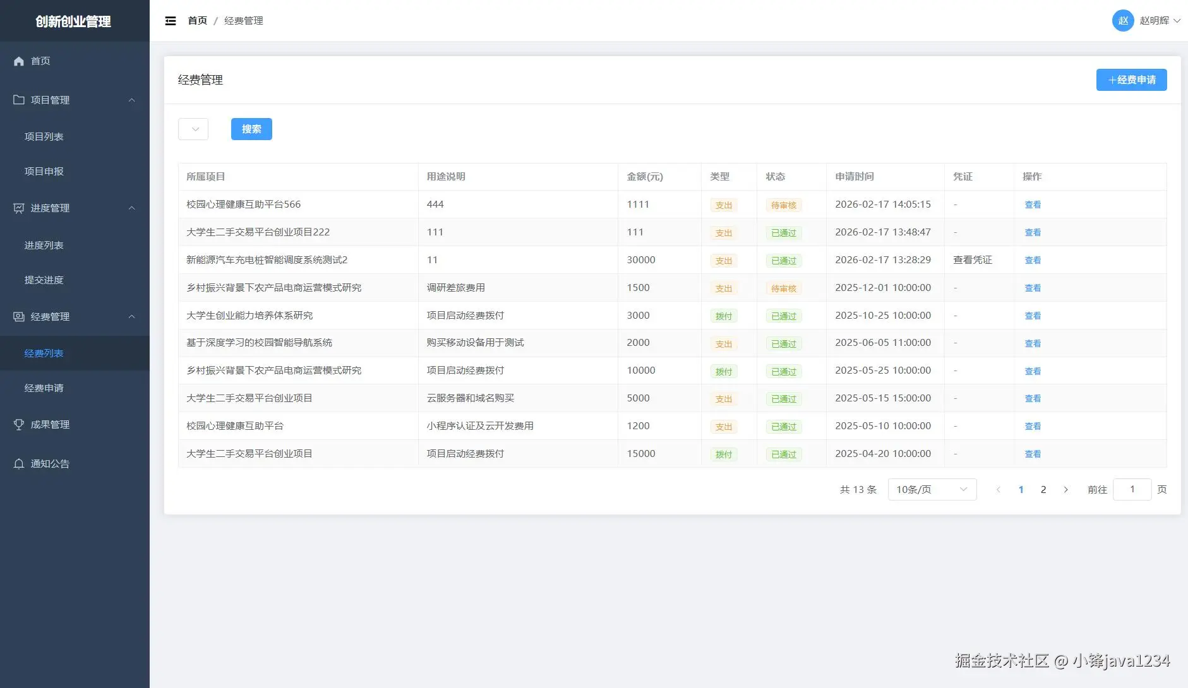Image resolution: width=1188 pixels, height=688 pixels.
Task: Click the folder icon beside 项目管理
Action: point(19,100)
